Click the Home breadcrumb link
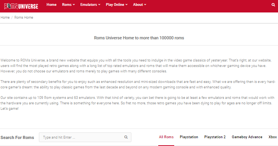 tap(5, 18)
